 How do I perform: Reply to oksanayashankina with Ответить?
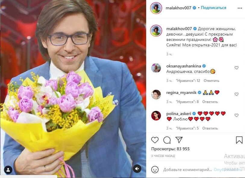tap(212, 81)
